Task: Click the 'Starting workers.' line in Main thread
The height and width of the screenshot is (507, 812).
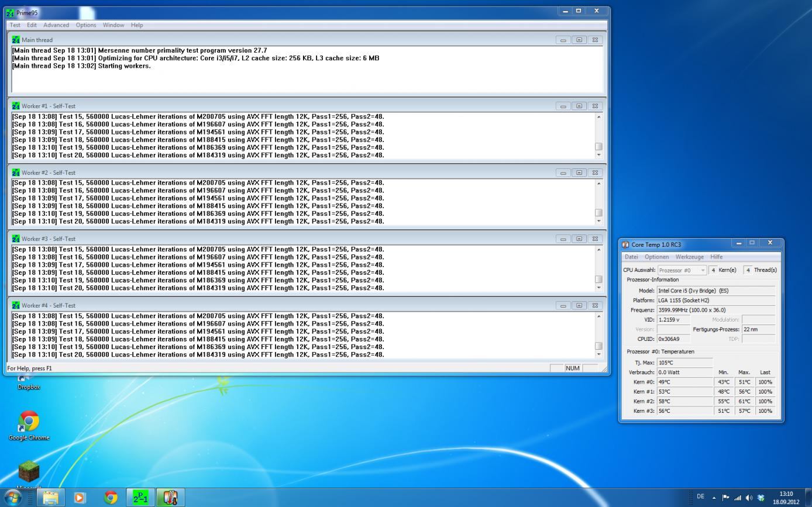Action: 81,66
